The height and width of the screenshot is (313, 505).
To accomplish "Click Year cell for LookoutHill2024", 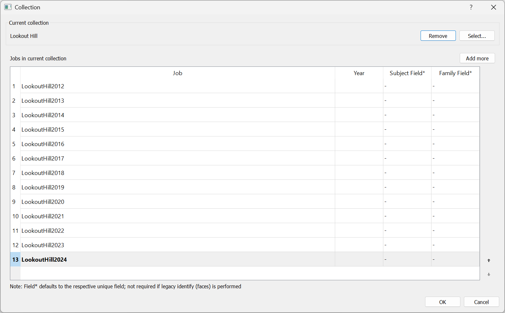I will (x=359, y=259).
